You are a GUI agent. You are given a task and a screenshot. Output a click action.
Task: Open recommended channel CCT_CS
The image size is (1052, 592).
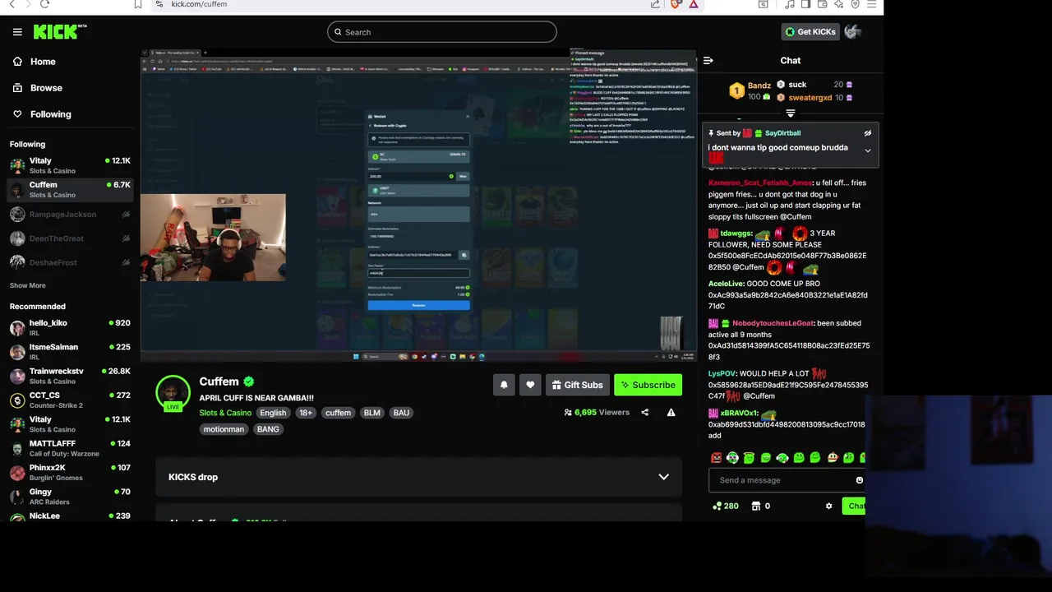tap(69, 400)
